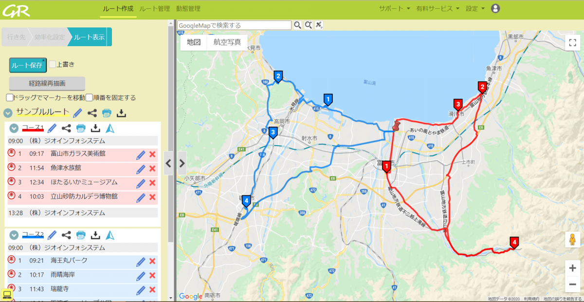Enable the 上書き checkbox
This screenshot has width=584, height=302.
click(53, 64)
